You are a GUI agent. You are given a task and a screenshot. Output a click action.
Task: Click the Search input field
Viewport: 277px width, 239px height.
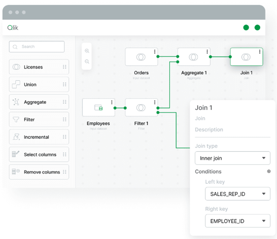[x=37, y=47]
